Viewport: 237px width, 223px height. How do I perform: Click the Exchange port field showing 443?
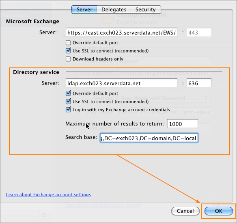(x=199, y=32)
